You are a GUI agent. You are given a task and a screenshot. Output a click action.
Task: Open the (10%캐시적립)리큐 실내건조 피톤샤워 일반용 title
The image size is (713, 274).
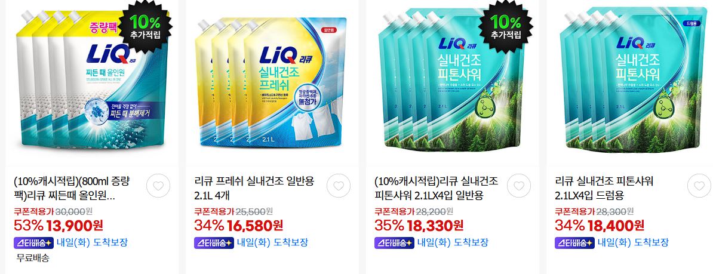[x=436, y=189]
